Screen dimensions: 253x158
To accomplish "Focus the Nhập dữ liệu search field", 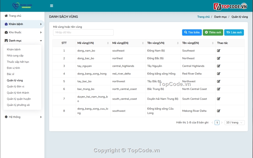I will pos(83,32).
